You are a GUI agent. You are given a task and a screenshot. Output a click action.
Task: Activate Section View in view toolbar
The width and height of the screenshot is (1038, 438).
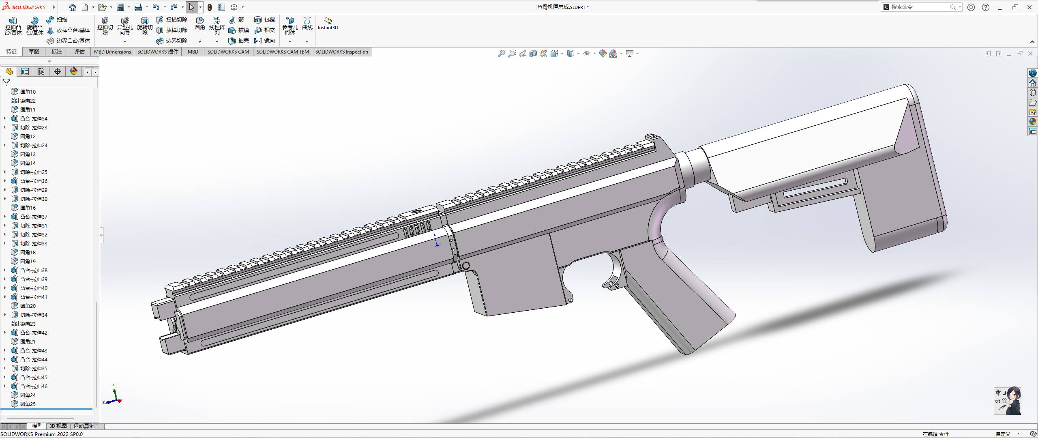pos(533,54)
